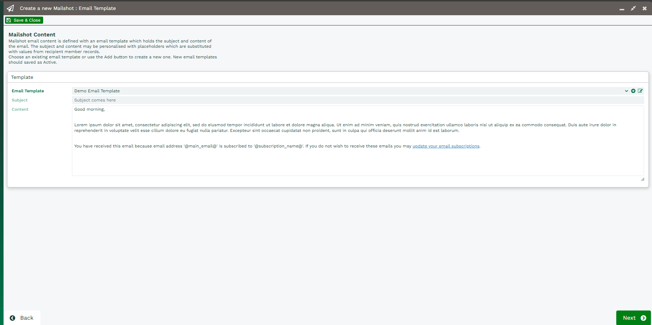Click the floppy disk save icon

9,20
